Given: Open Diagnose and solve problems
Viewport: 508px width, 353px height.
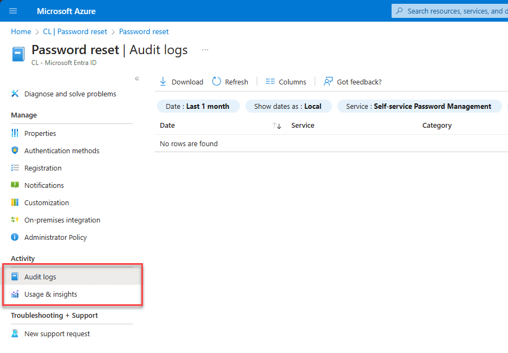Looking at the screenshot, I should point(70,94).
